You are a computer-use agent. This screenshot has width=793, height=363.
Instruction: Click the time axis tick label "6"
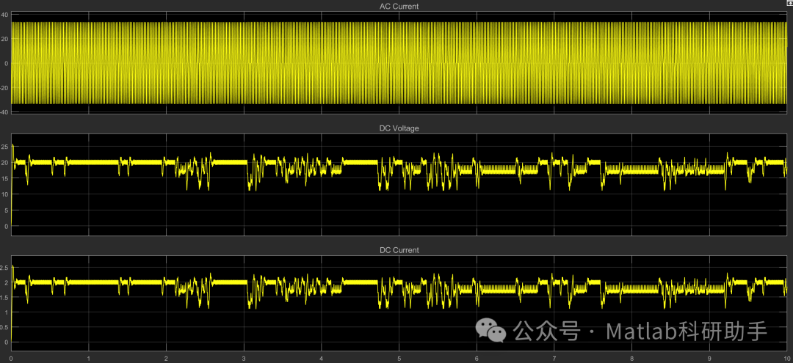click(477, 357)
